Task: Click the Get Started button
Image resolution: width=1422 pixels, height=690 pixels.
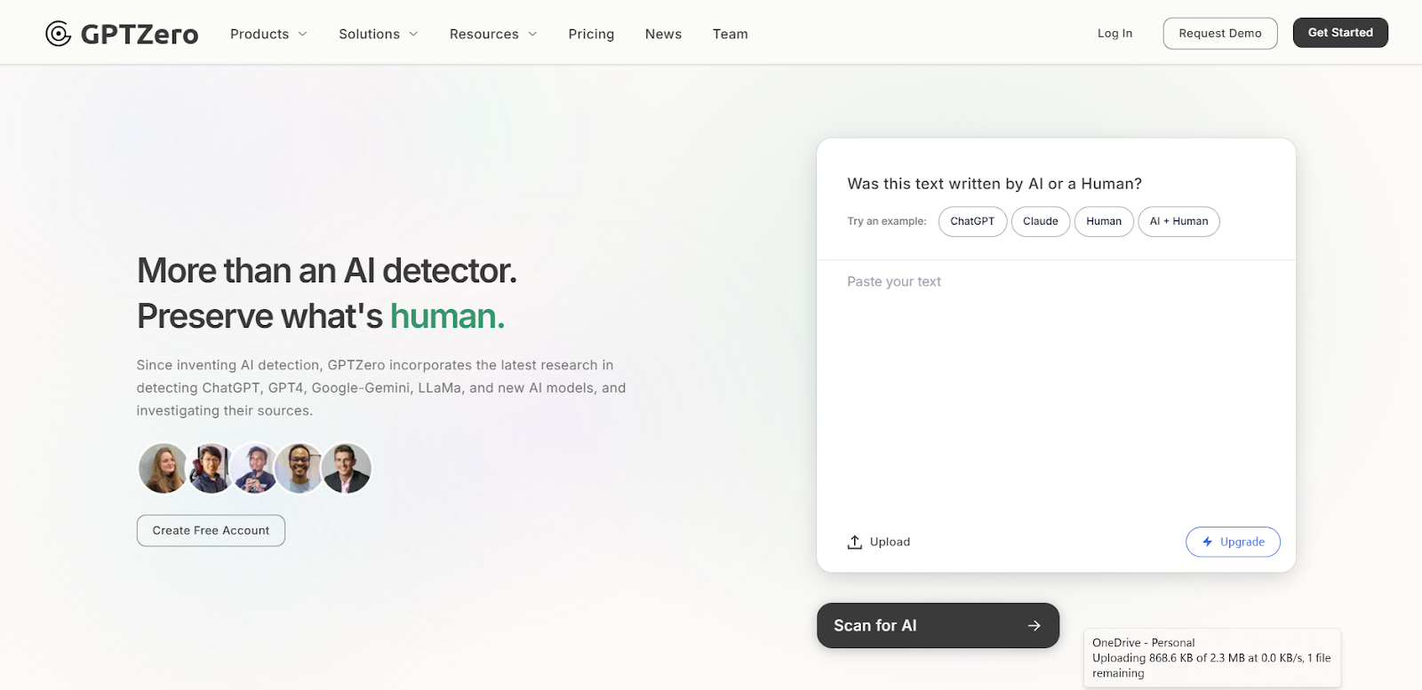Action: click(x=1340, y=33)
